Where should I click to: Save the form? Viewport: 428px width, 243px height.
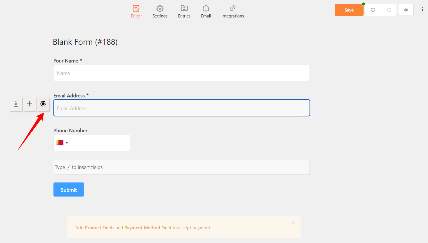coord(349,10)
